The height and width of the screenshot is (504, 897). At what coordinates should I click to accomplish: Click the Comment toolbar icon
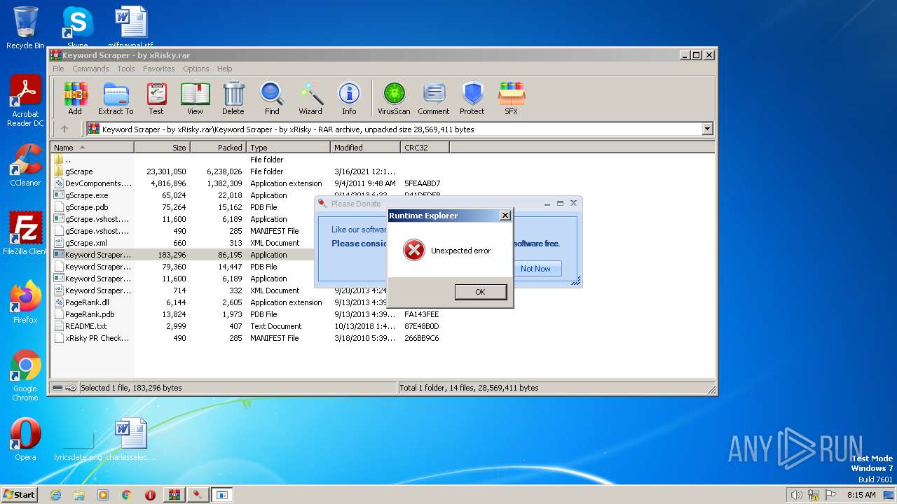[434, 99]
